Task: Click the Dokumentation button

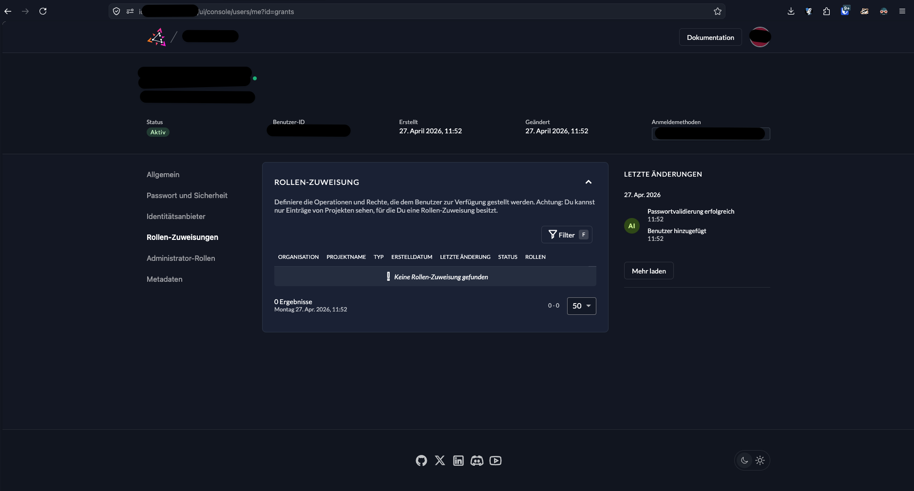Action: pos(710,37)
